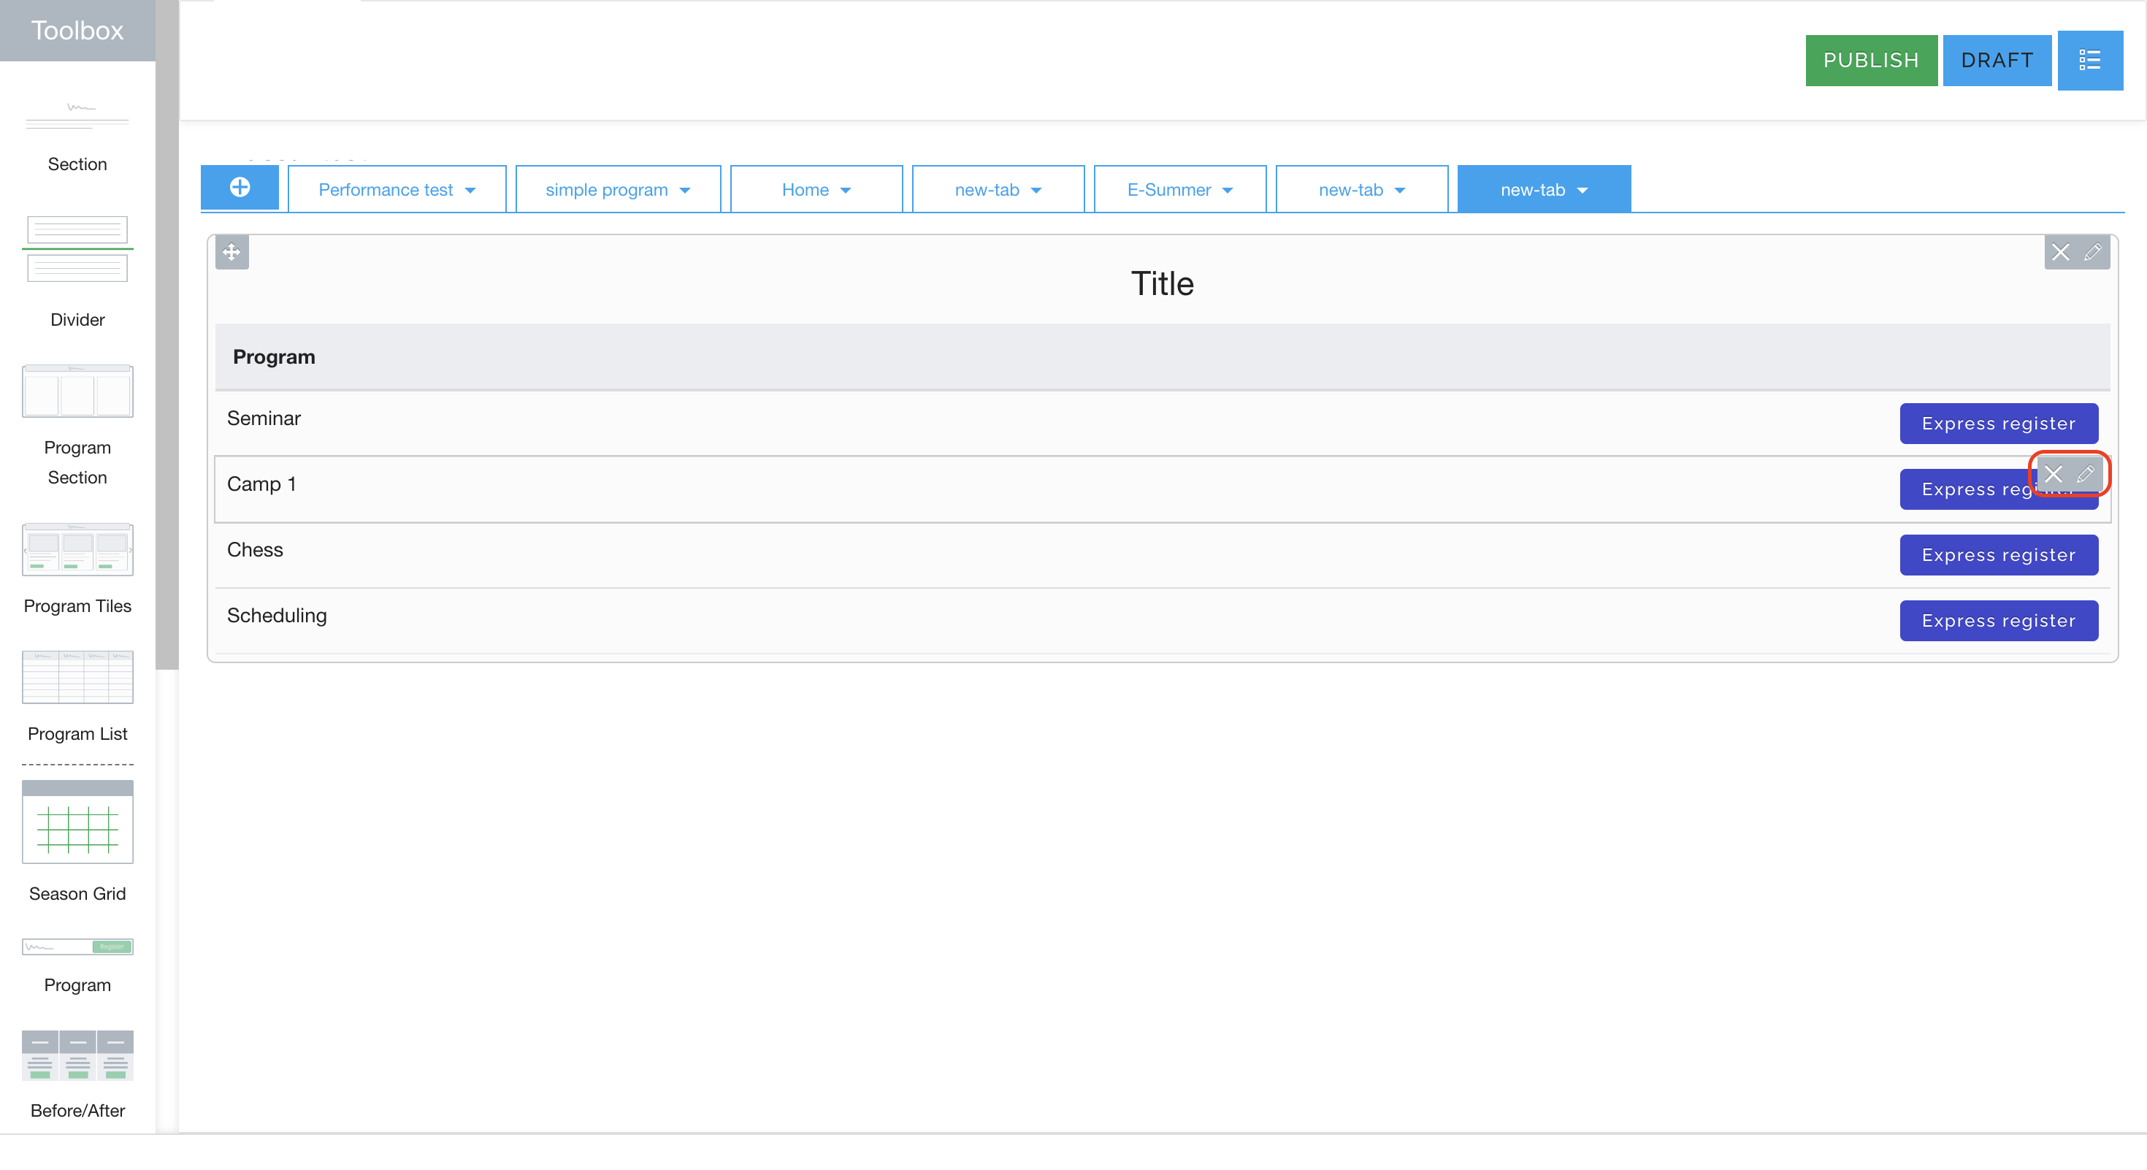
Task: Select the Divider toolbox item
Action: pos(77,248)
